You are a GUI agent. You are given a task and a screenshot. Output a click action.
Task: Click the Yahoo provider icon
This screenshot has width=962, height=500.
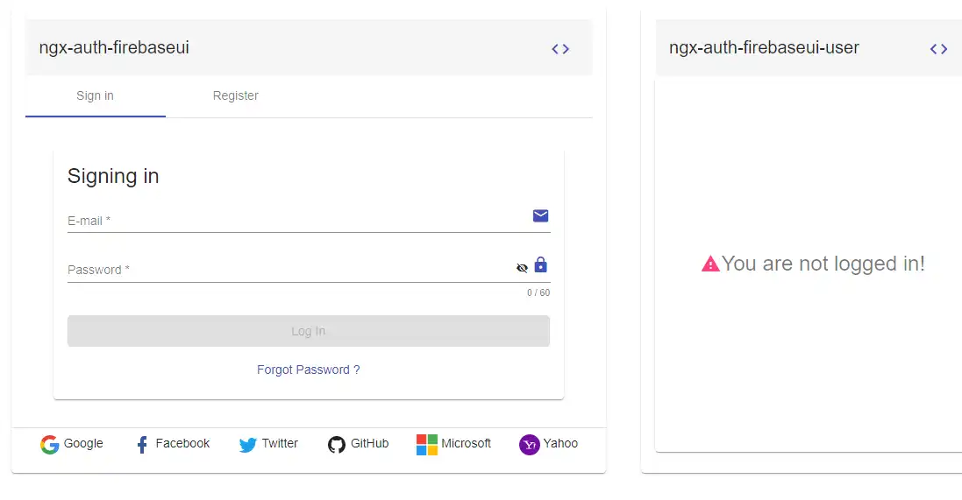coord(529,445)
